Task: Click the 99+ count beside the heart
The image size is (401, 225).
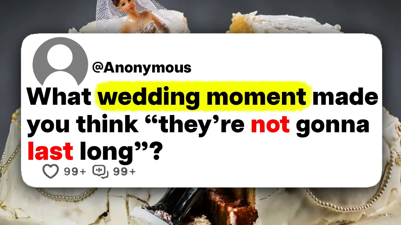Action: point(75,172)
